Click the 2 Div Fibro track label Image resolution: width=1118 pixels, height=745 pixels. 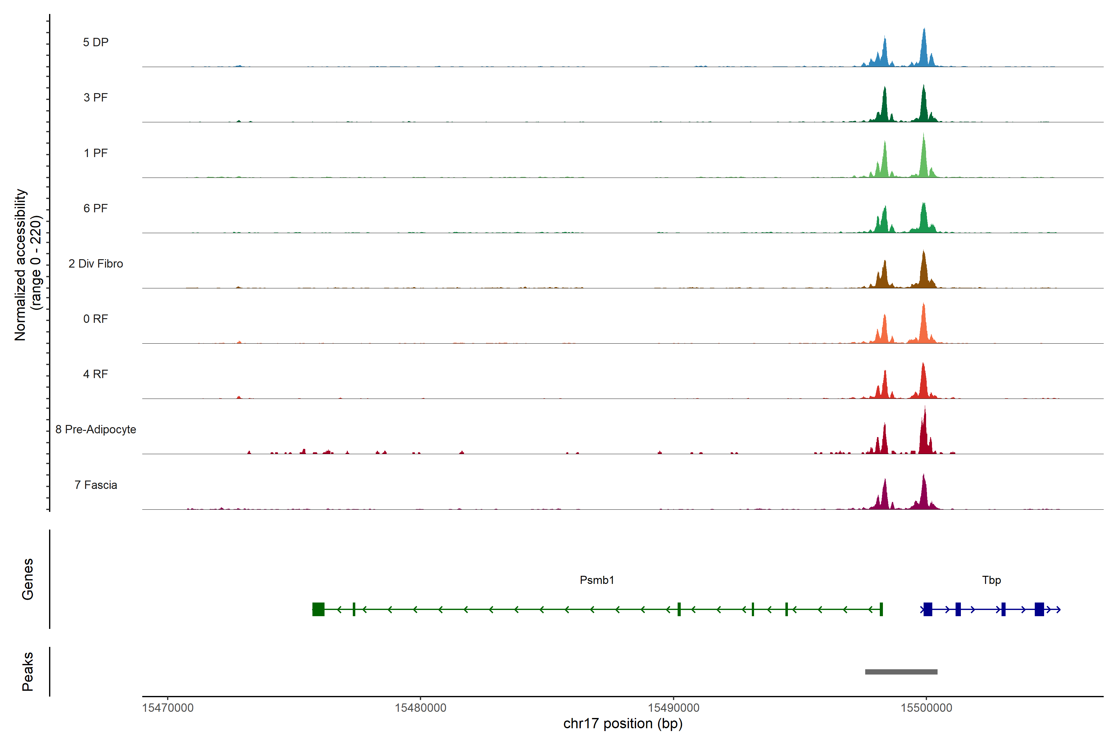96,264
